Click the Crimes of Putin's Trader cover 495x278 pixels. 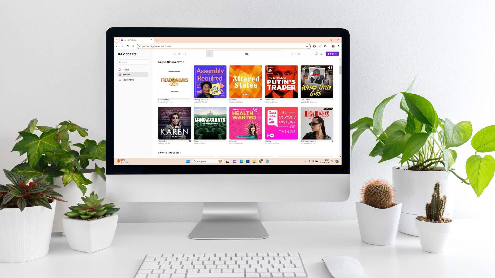281,81
